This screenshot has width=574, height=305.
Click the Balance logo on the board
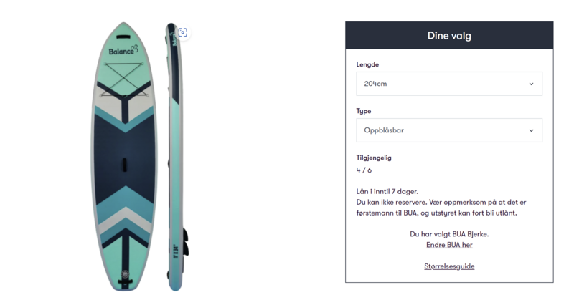pos(123,50)
